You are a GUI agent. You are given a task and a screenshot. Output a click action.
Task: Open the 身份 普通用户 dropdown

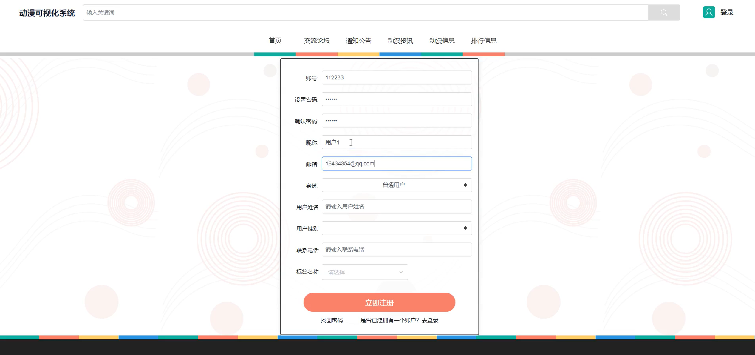tap(394, 185)
